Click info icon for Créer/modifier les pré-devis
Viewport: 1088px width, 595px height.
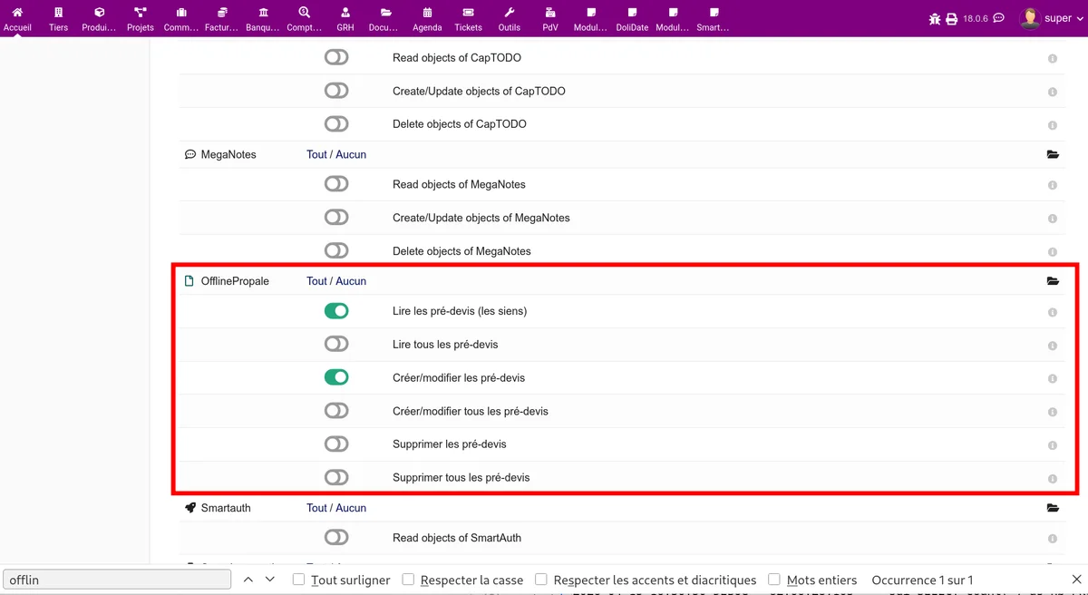(1053, 379)
